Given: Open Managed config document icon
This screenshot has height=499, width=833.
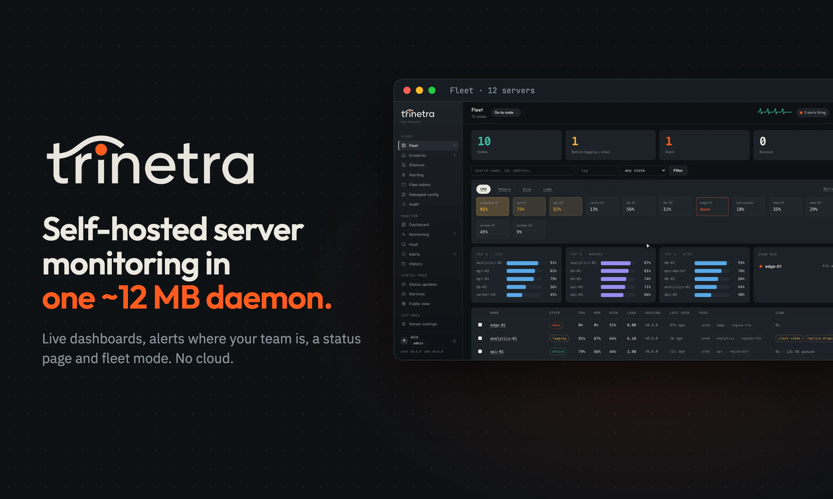Looking at the screenshot, I should (404, 194).
